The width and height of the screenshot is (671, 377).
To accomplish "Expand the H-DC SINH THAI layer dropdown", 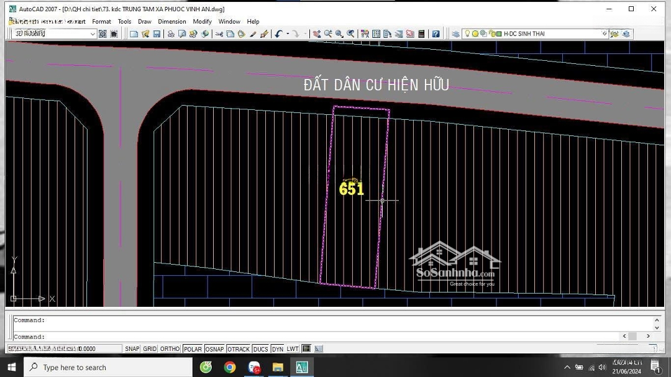I will (x=605, y=34).
